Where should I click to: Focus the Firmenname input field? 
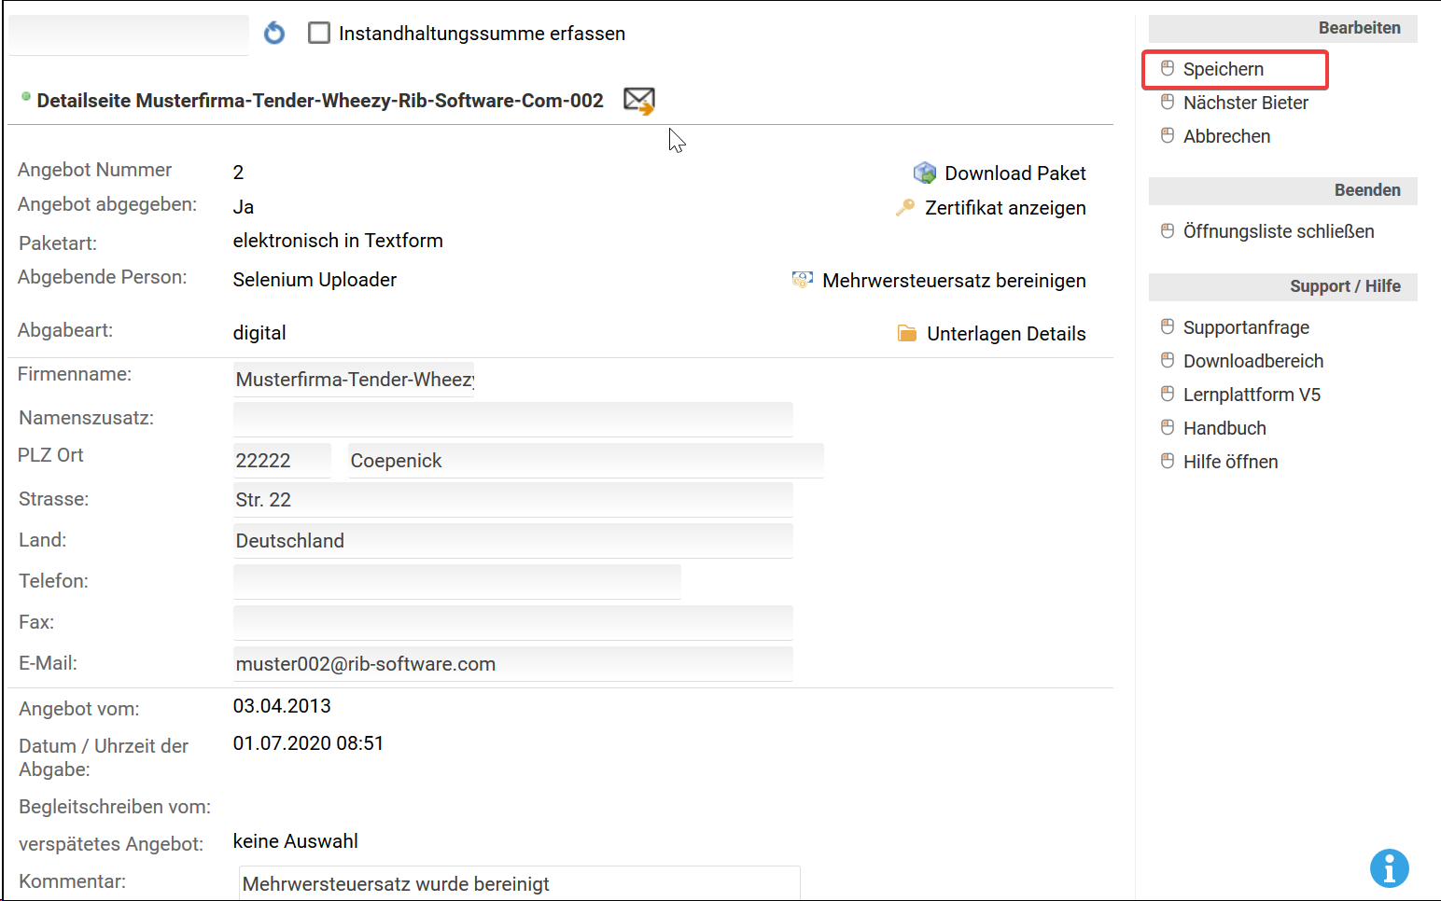pos(354,380)
